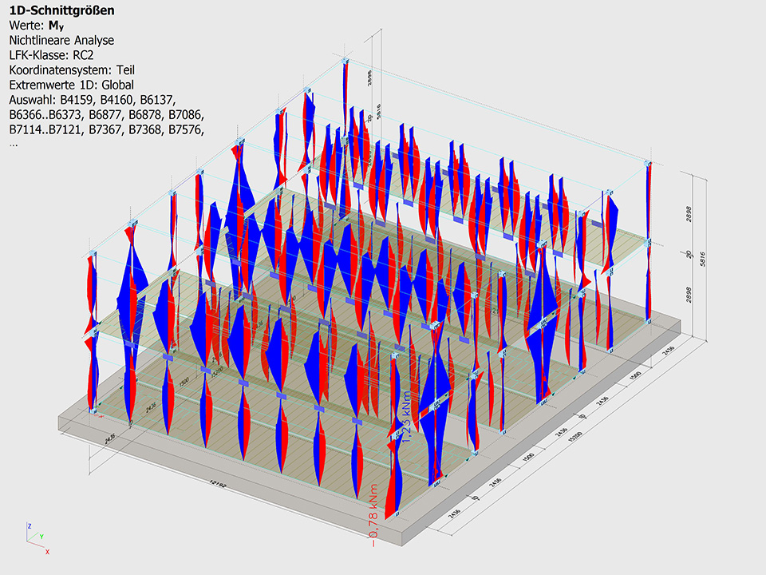
Task: Select the 1,23 kNm maximum moment label
Action: click(x=406, y=417)
